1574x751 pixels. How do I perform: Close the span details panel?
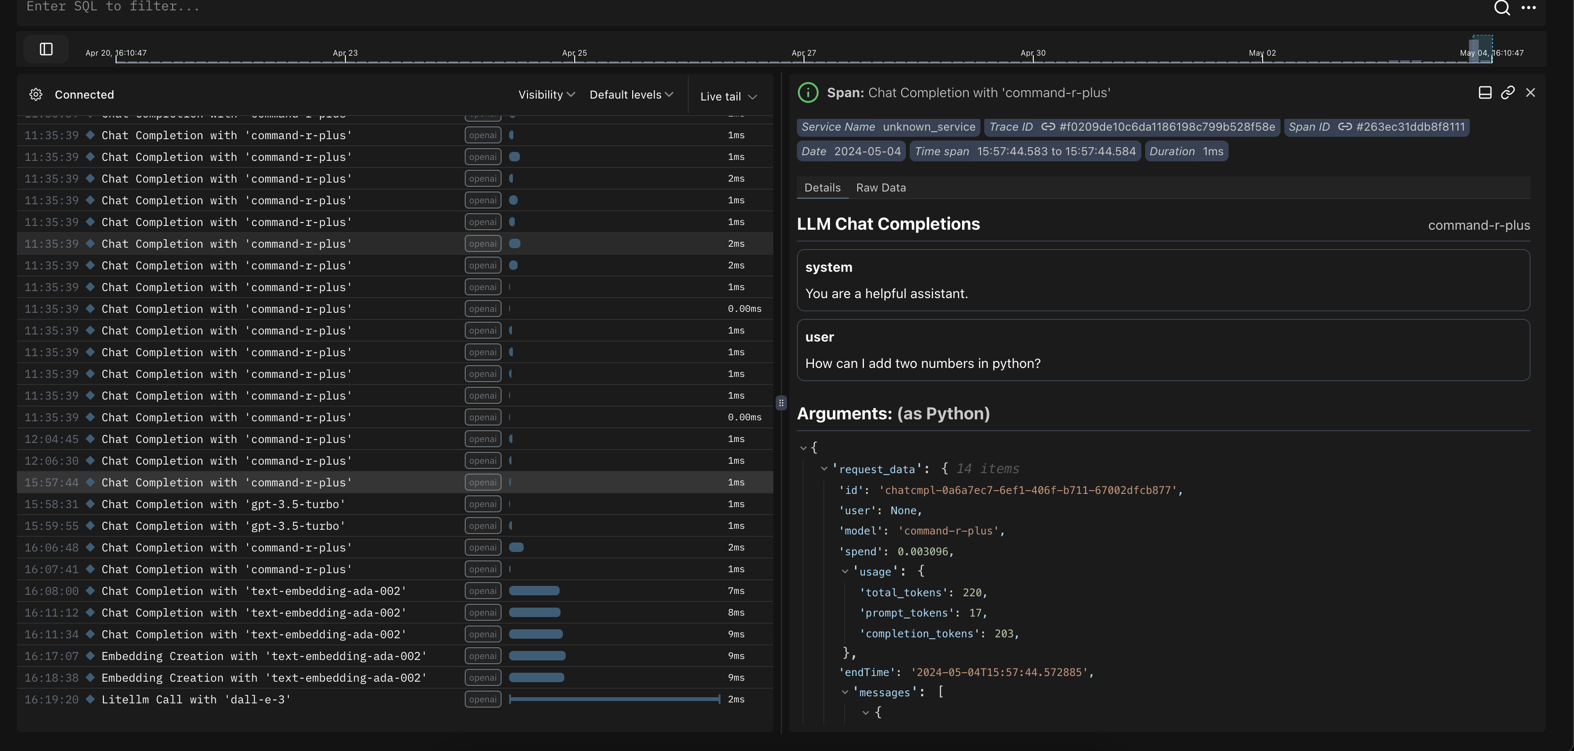(1530, 93)
